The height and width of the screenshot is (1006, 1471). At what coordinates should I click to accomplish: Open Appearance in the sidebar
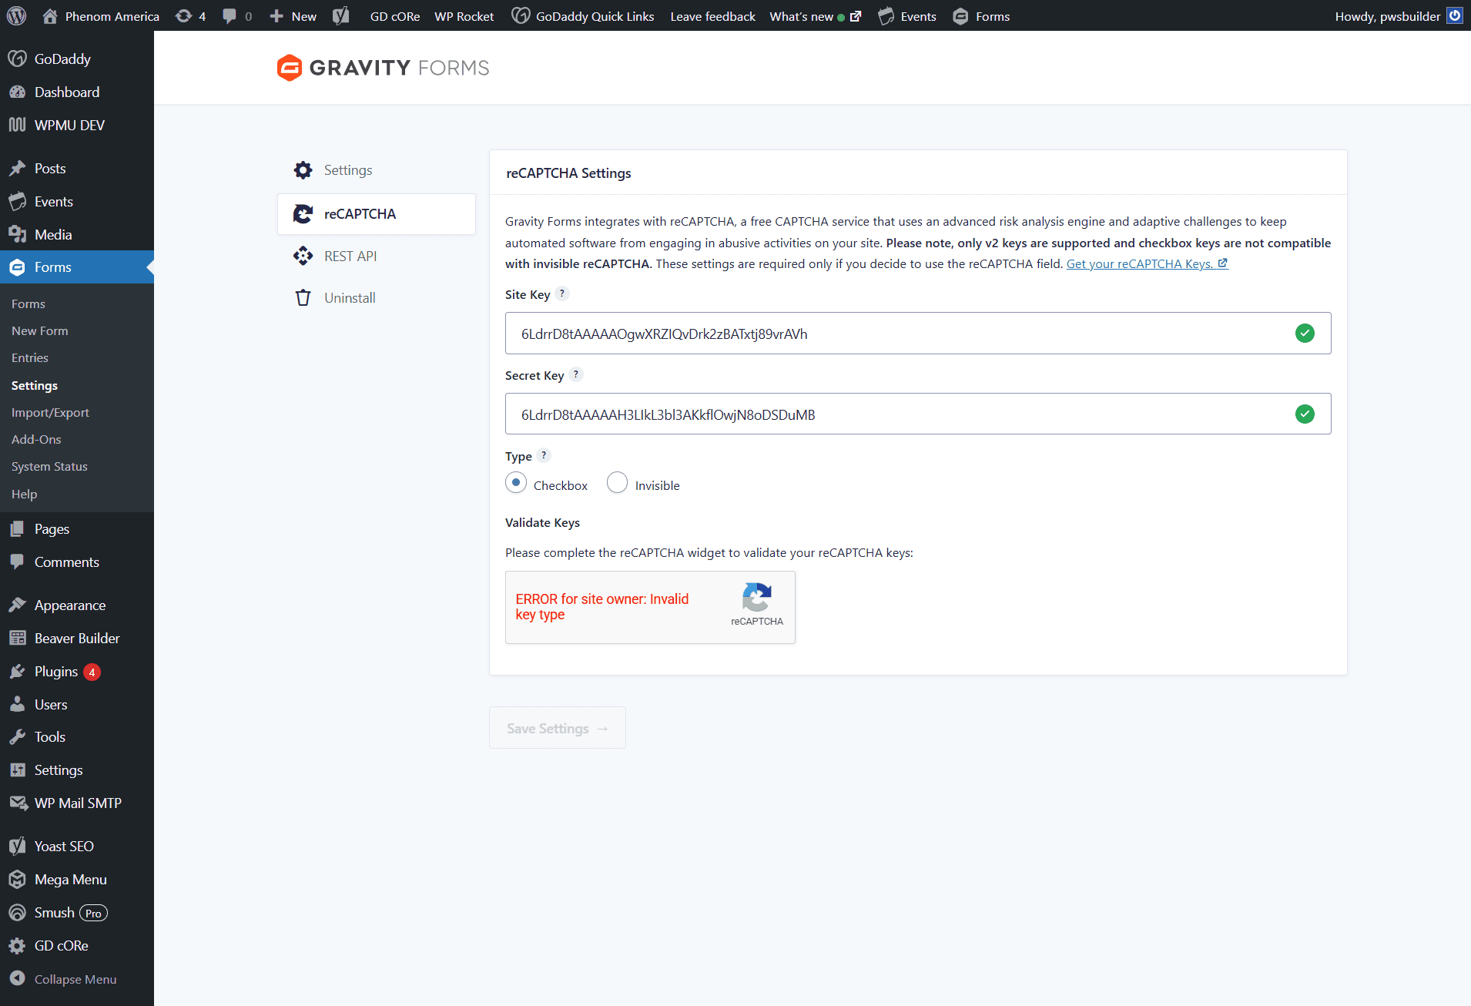77,605
